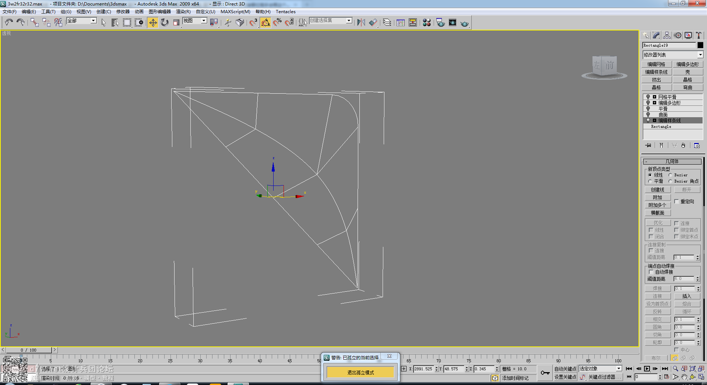Image resolution: width=707 pixels, height=385 pixels.
Task: Toggle the Percent Snap icon
Action: coord(277,22)
